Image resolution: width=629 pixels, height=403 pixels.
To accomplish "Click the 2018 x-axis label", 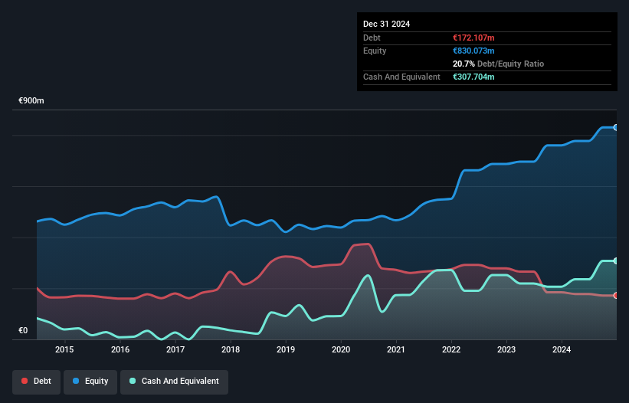I will tap(231, 349).
